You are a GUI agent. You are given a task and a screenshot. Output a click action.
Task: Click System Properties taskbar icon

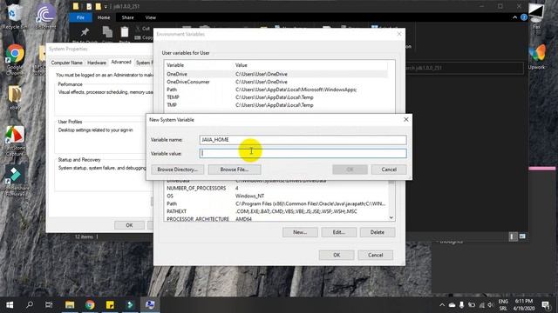[150, 305]
